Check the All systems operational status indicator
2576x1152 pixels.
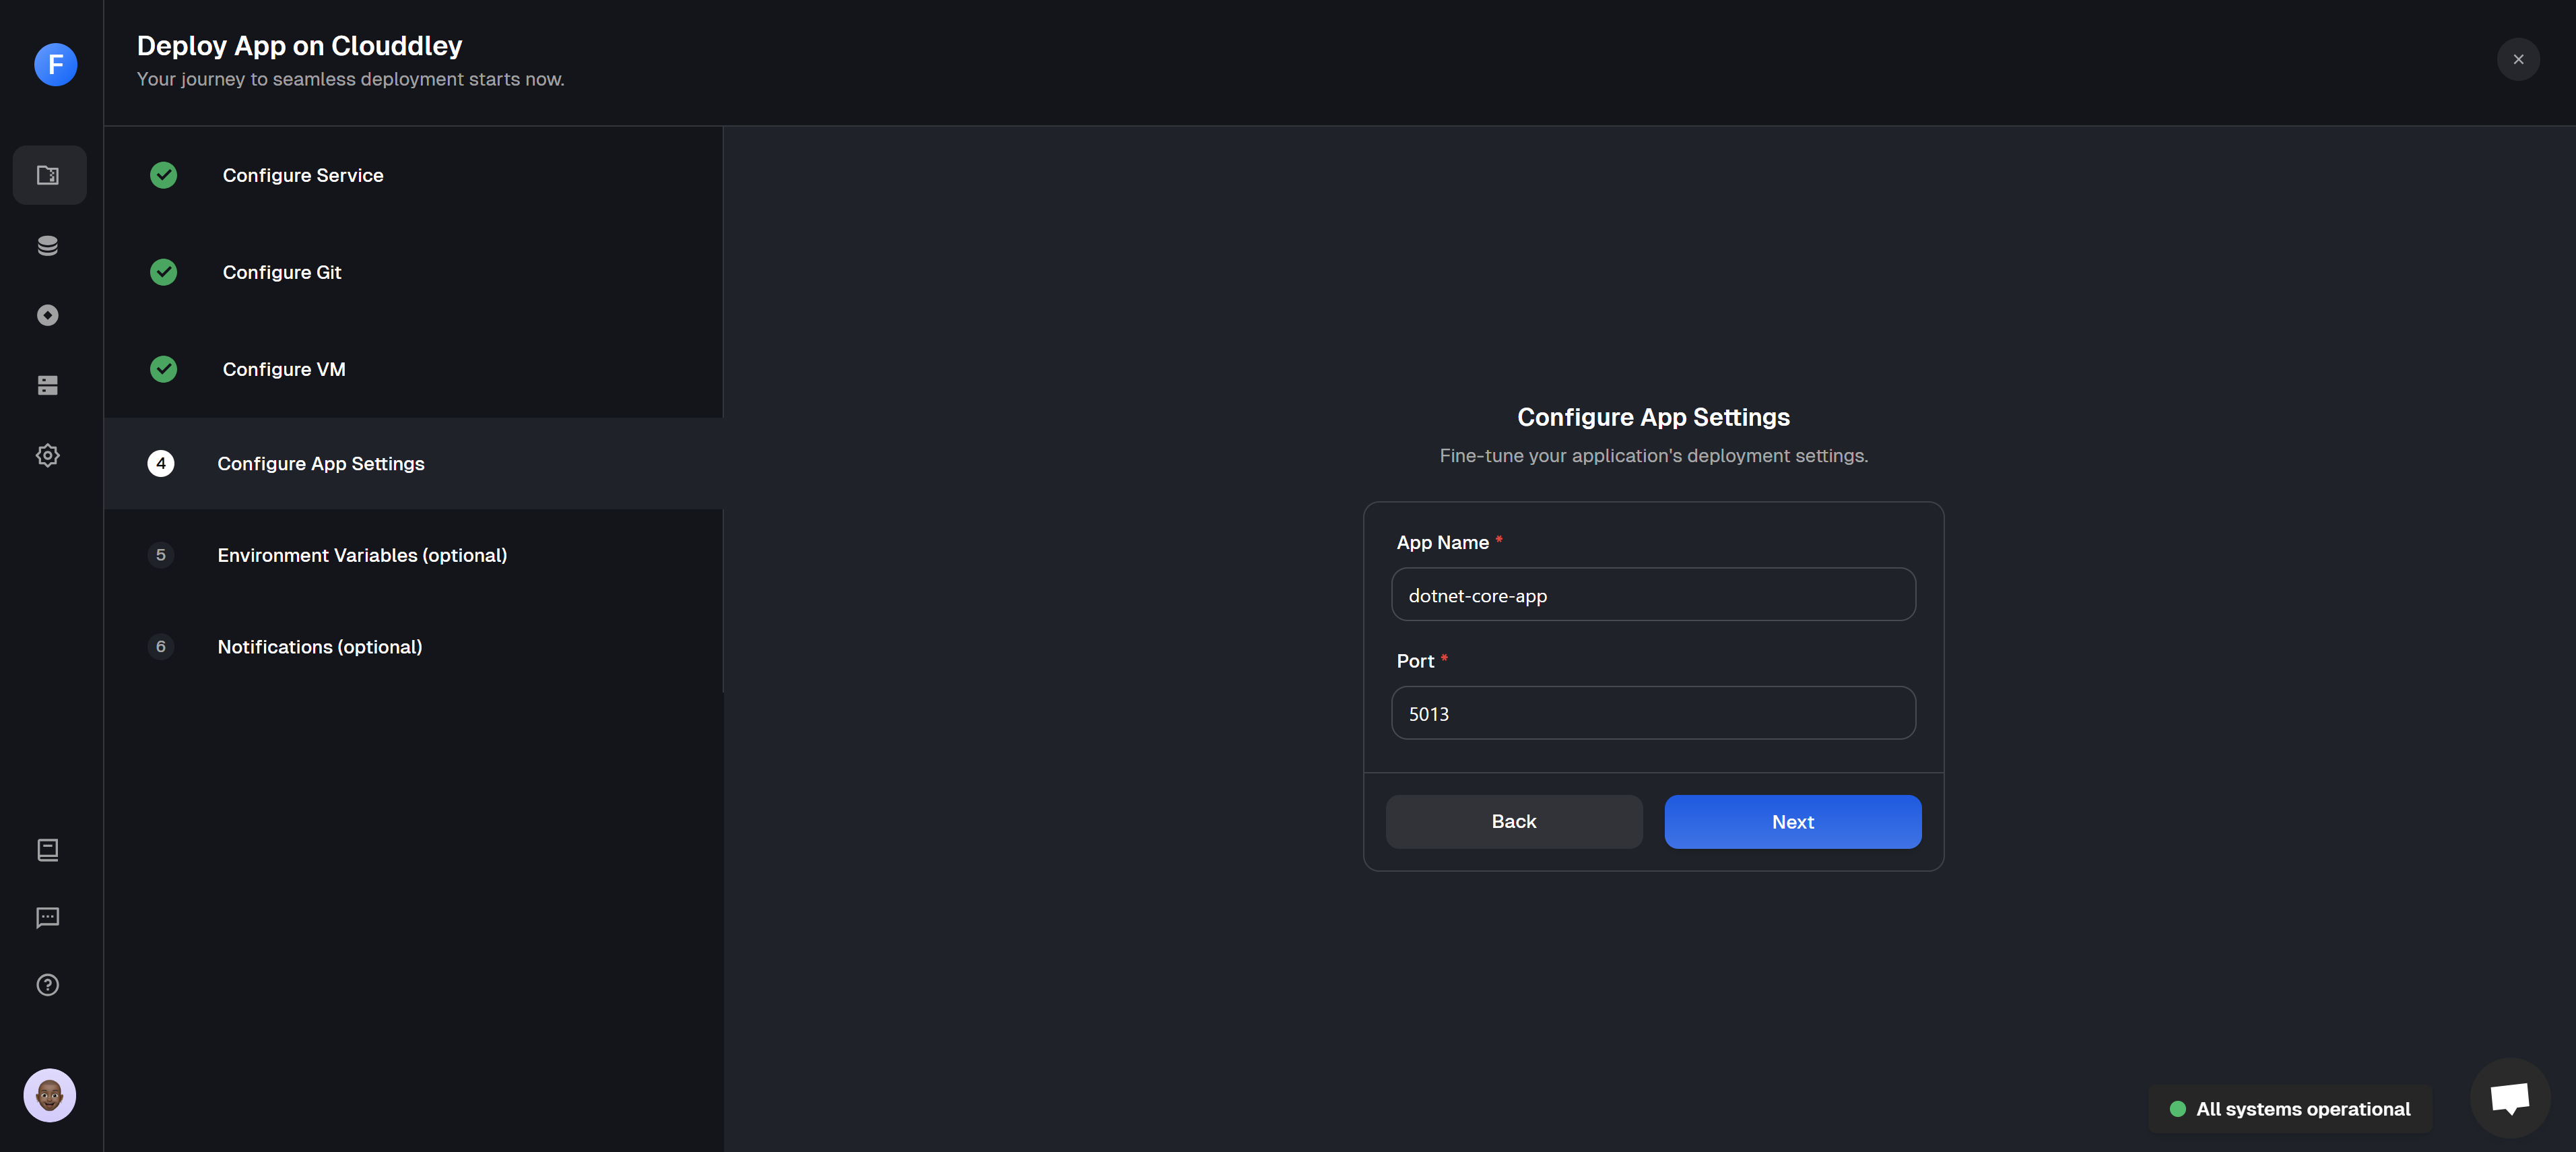pos(2290,1109)
